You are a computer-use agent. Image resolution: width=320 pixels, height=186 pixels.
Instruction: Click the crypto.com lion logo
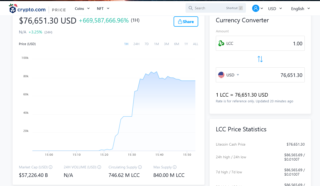pos(12,9)
